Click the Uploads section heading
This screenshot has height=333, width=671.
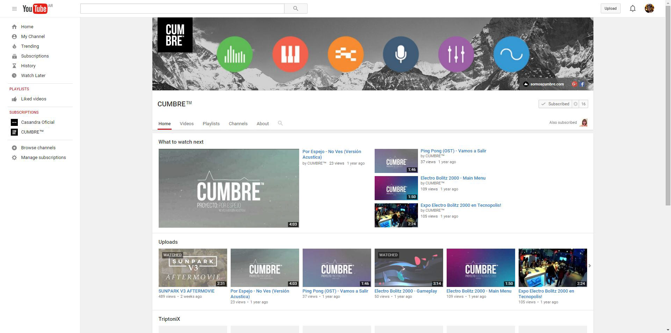click(x=168, y=242)
